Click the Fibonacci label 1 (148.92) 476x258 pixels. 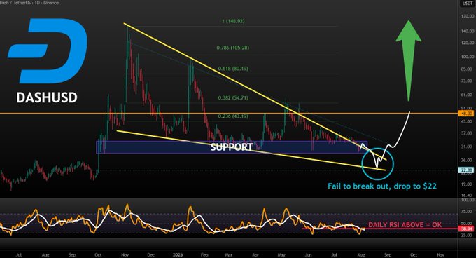(233, 21)
